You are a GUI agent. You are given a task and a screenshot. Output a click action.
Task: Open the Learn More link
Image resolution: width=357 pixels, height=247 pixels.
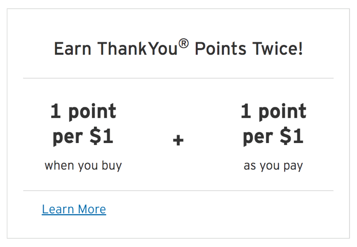[74, 209]
